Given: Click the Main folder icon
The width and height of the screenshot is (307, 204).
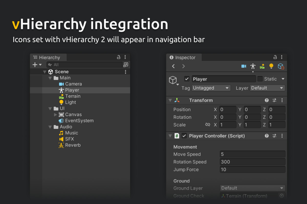Looking at the screenshot, I should tap(56, 78).
